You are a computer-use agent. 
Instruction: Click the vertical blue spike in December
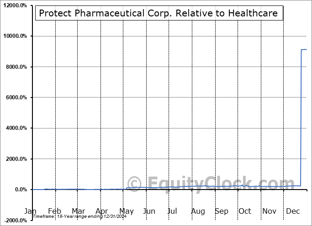click(x=301, y=114)
